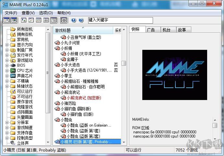224x156 pixels.
Task: Open the 文件(F) menu
Action: click(11, 13)
